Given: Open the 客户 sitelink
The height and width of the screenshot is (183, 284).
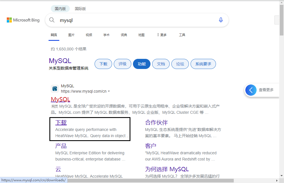Looking at the screenshot, I should [151, 146].
